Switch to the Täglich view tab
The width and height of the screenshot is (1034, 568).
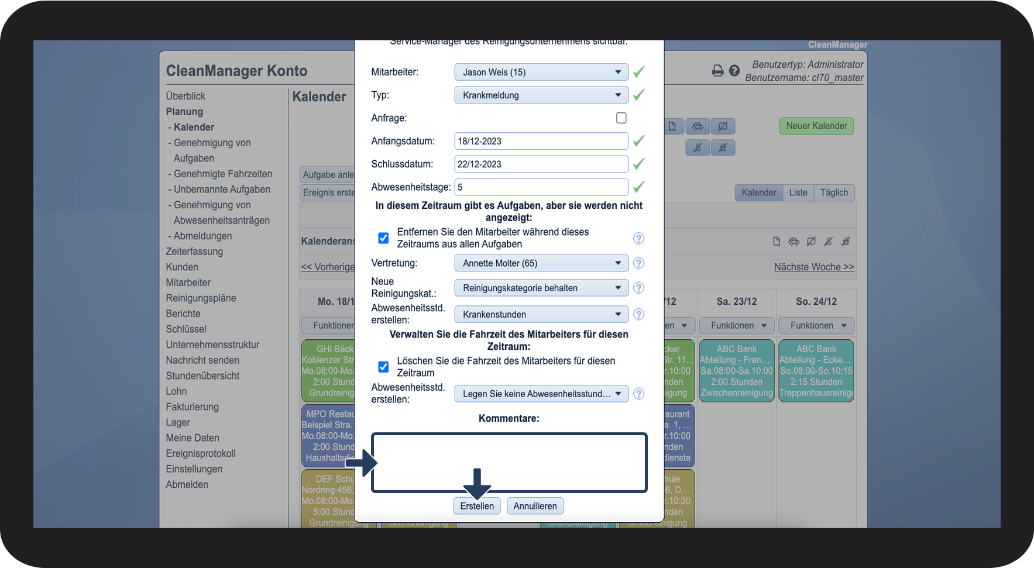point(834,192)
